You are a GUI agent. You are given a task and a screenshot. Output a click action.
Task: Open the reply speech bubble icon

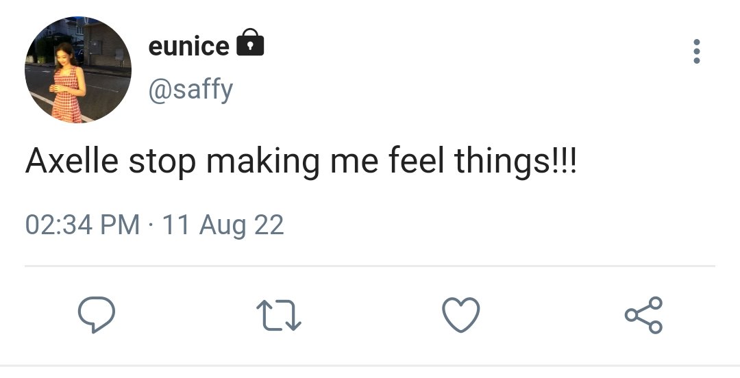click(97, 315)
